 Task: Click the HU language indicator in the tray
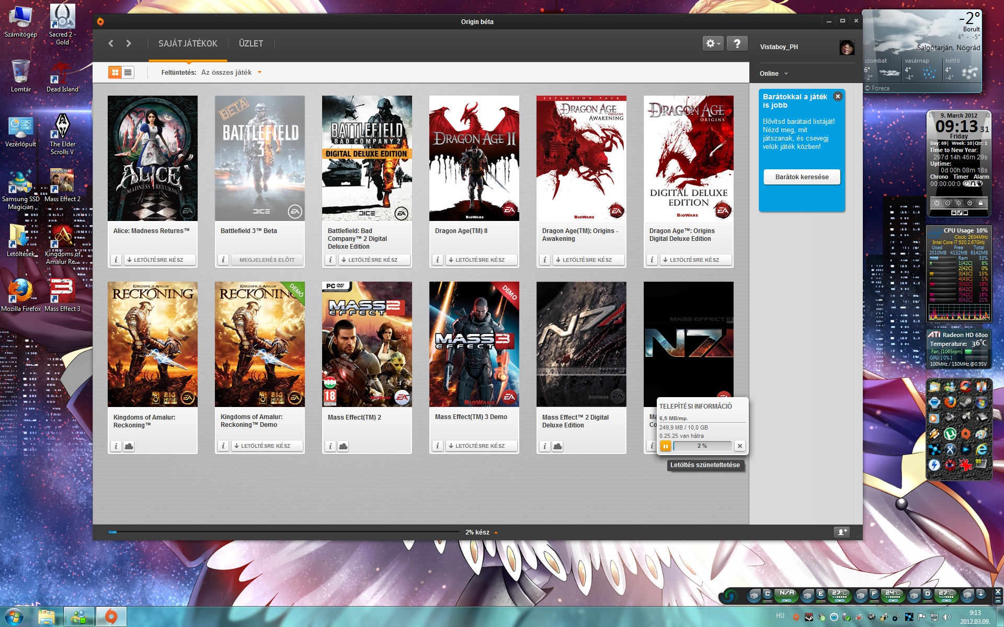pos(780,616)
